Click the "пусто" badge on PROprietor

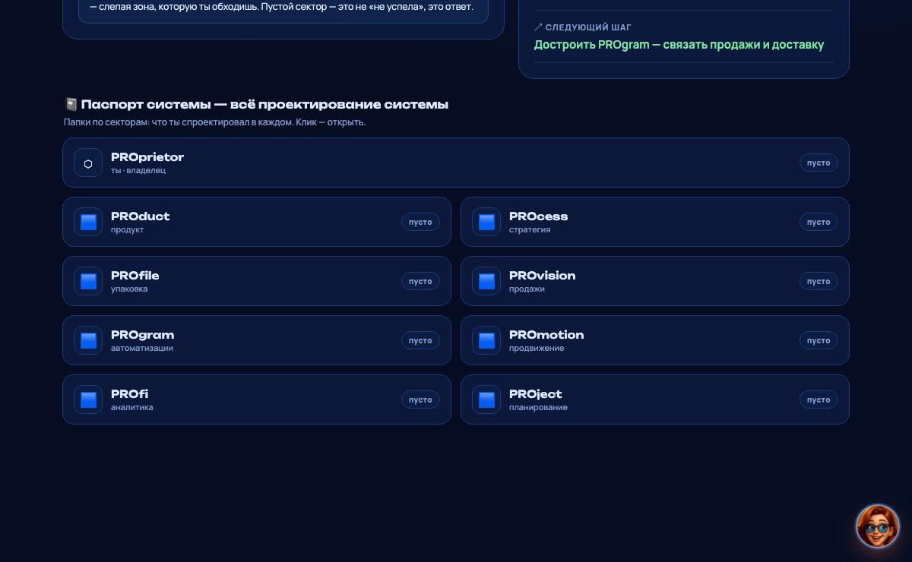tap(819, 163)
